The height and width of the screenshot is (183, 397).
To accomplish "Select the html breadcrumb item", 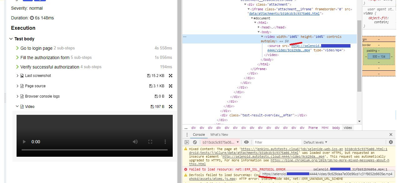I will 325,128.
